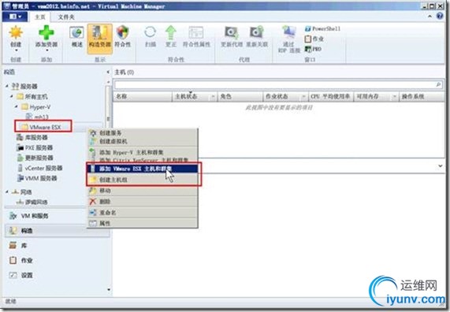This screenshot has height=312, width=450.
Task: Open the 可用内存 column filter dropdown
Action: 395,97
